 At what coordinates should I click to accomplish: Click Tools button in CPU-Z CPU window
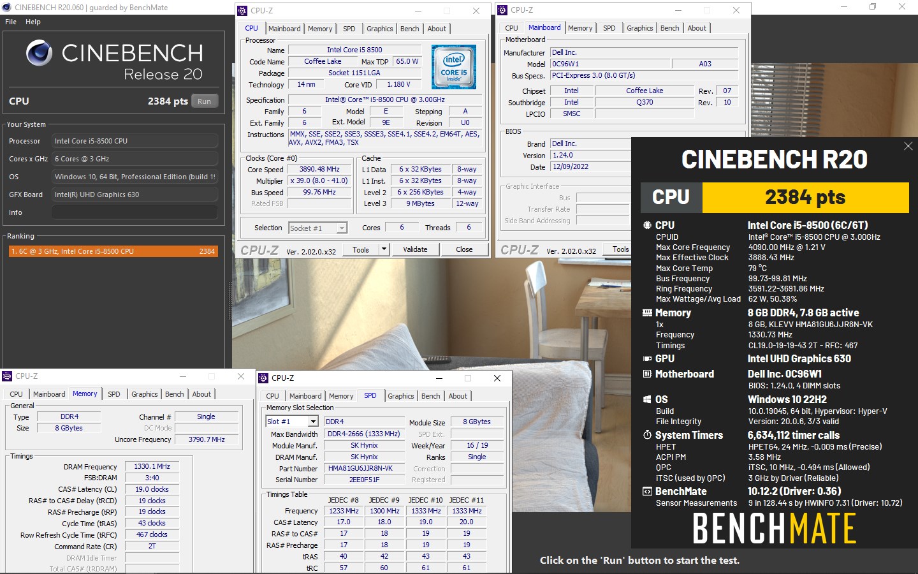click(x=361, y=249)
